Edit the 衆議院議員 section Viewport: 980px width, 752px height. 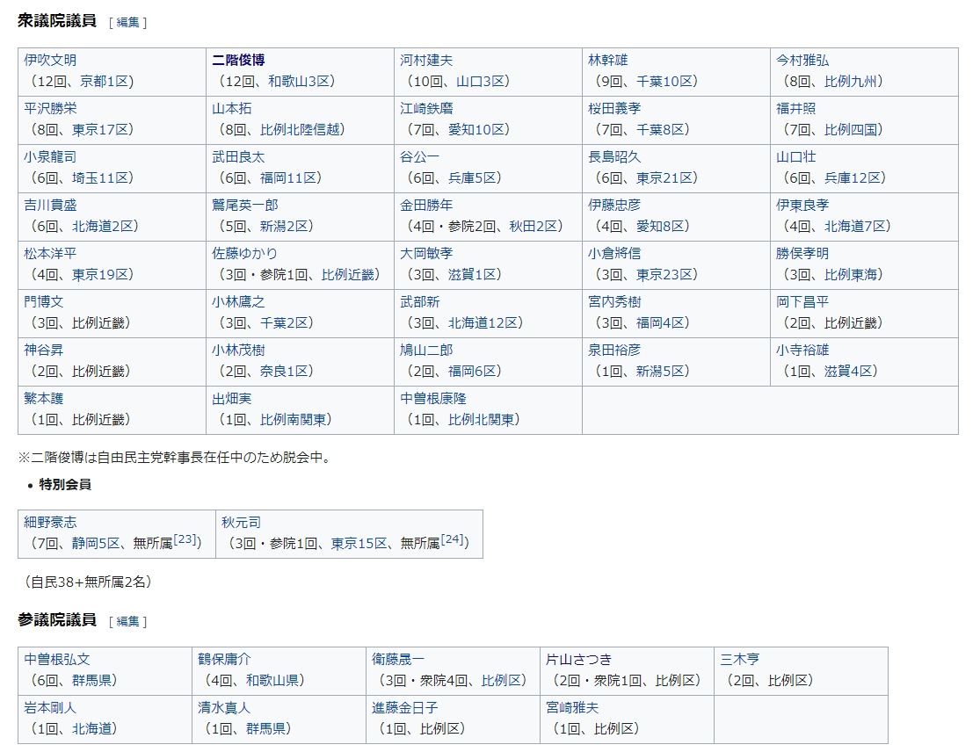(x=128, y=23)
